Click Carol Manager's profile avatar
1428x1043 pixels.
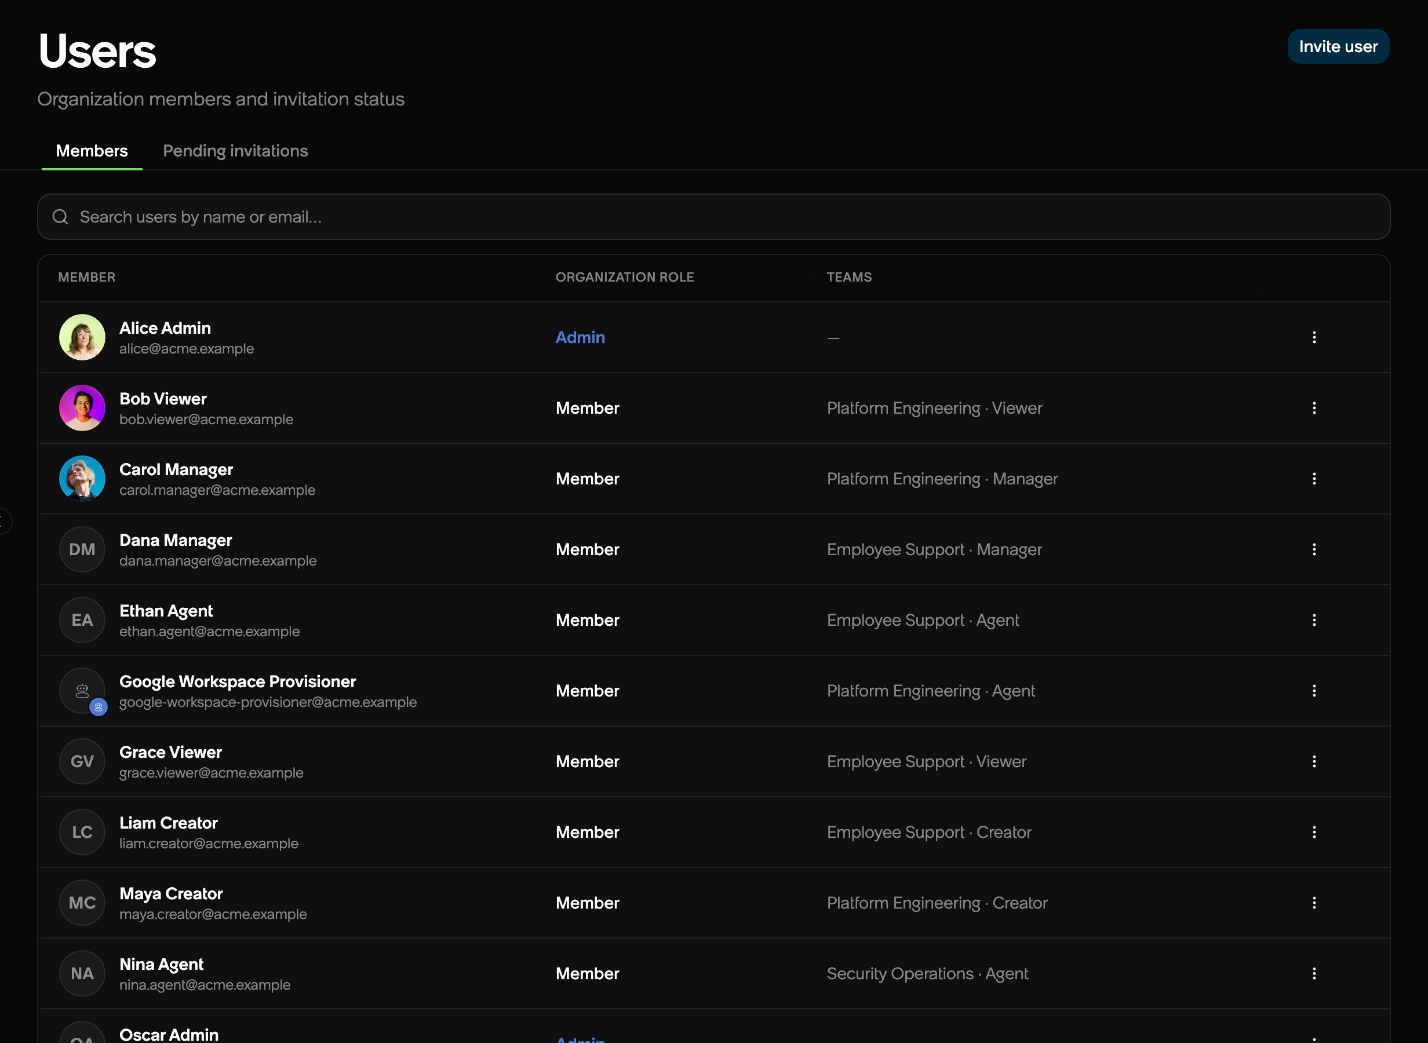tap(82, 479)
